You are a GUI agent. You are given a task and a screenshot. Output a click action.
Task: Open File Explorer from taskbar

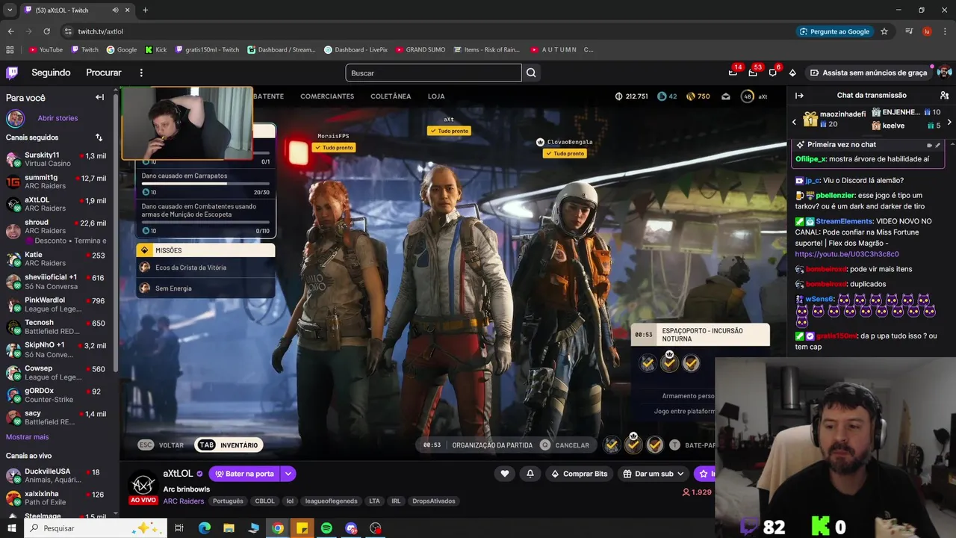(229, 528)
